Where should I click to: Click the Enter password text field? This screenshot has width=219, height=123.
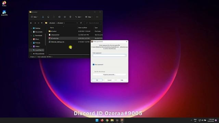tap(109, 55)
